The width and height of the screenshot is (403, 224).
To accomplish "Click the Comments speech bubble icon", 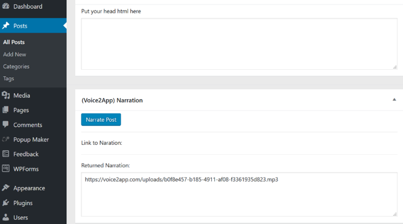I will click(6, 125).
